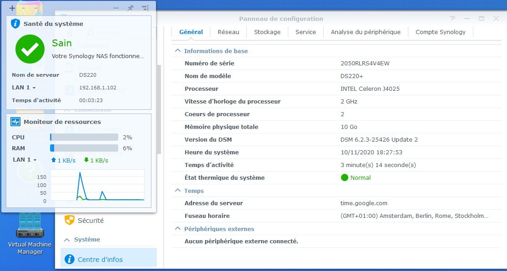Switch to the Réseau tab
This screenshot has width=507, height=271.
click(x=228, y=32)
